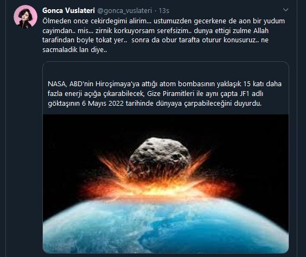Click the word NASA in quoted tweet
Viewport: 306px width, 257px height.
point(56,84)
